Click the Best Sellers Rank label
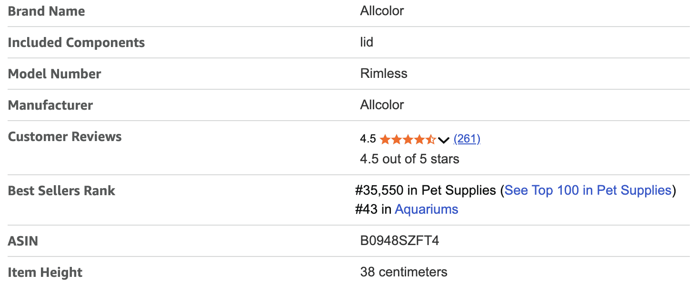The width and height of the screenshot is (697, 284). pos(61,191)
